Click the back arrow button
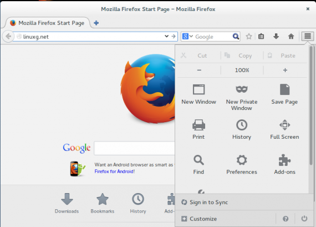The height and width of the screenshot is (227, 316). point(8,37)
